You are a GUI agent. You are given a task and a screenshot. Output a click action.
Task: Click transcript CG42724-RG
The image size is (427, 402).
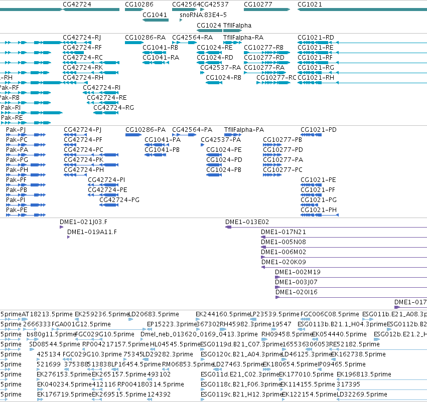pos(113,108)
